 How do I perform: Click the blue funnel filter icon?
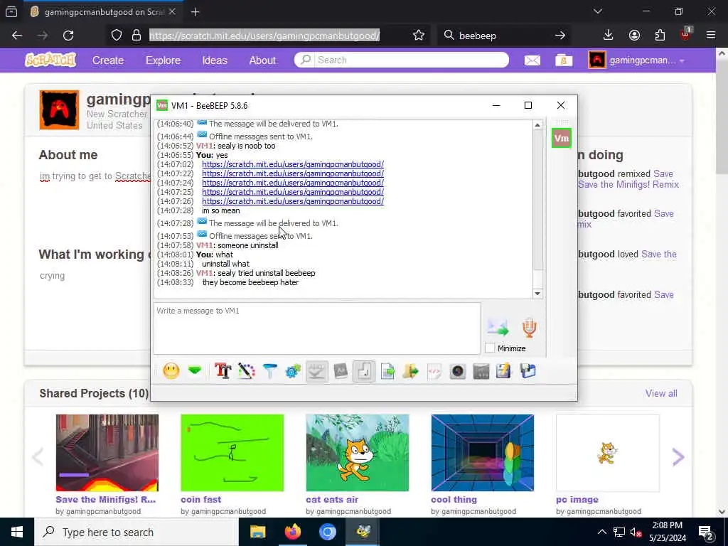[x=269, y=371]
